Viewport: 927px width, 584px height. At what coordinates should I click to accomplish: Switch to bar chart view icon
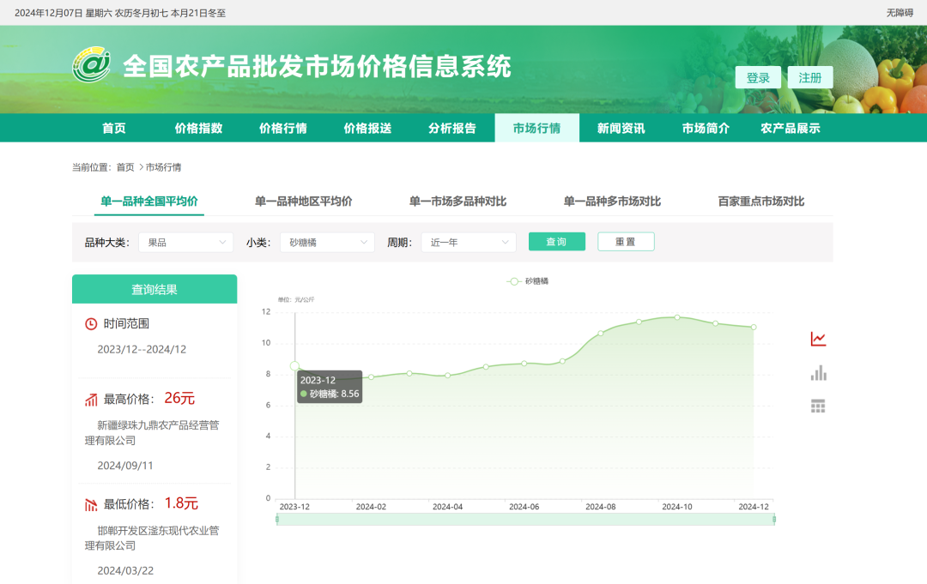click(818, 372)
